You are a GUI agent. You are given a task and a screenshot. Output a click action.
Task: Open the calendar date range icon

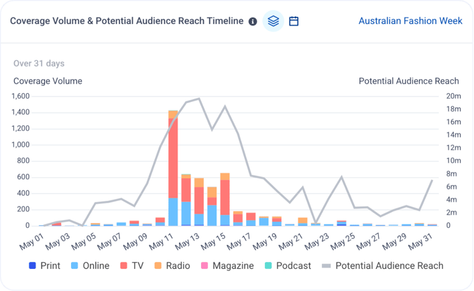coord(294,21)
